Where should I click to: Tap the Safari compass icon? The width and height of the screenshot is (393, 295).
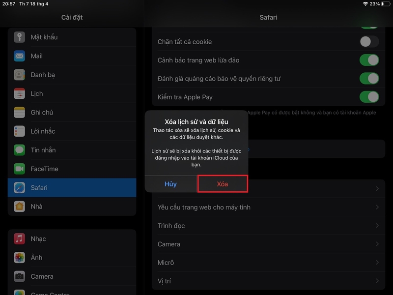coord(19,188)
